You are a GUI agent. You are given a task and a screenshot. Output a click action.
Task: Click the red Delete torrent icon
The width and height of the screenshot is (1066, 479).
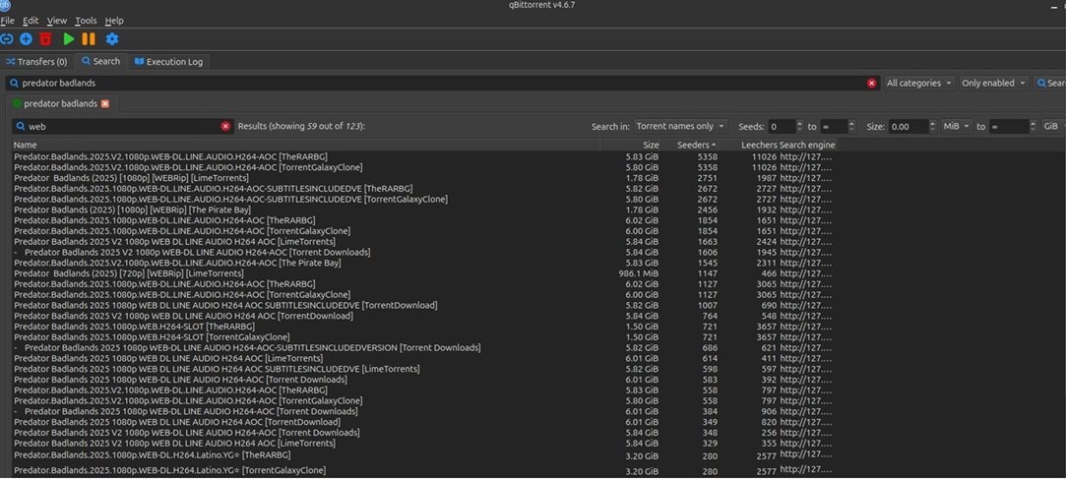pyautogui.click(x=45, y=39)
